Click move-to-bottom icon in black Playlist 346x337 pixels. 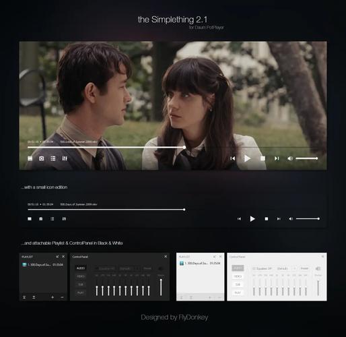pos(34,297)
